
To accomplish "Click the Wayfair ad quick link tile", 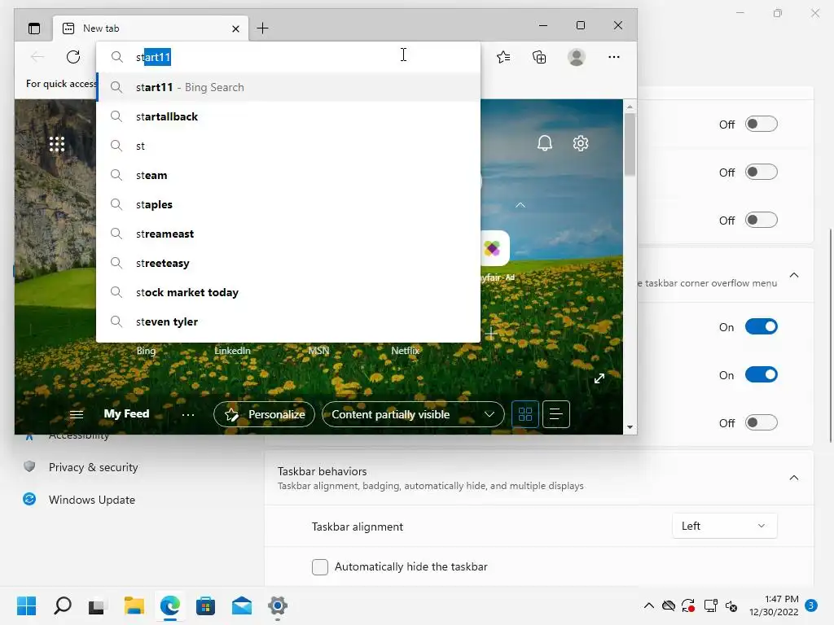I will pos(494,248).
